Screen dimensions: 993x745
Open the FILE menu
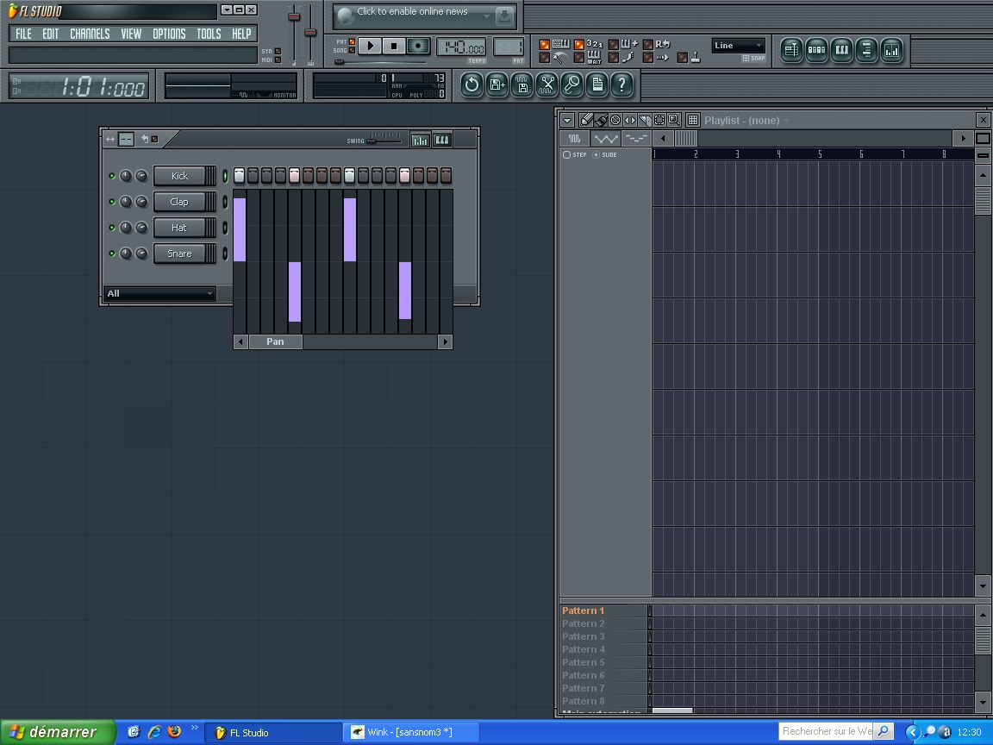[23, 34]
